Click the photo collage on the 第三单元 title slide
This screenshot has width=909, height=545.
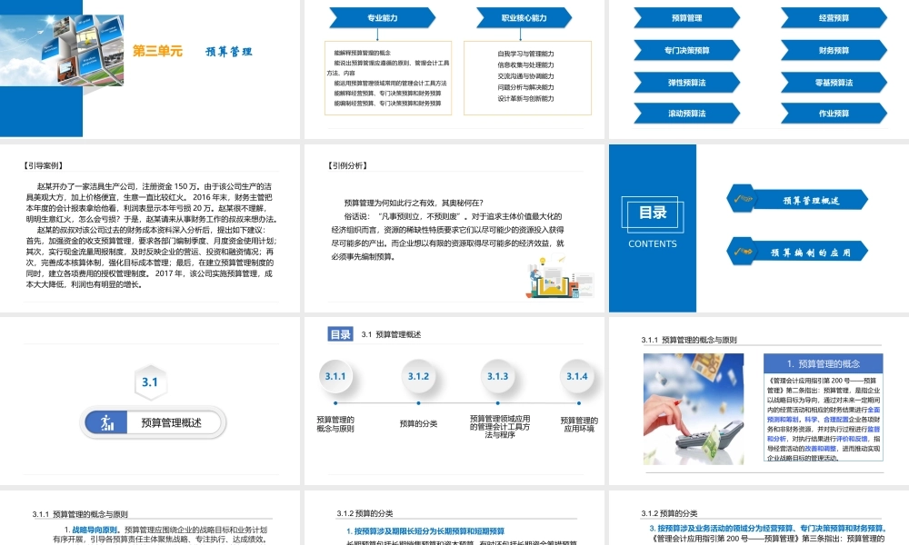63,50
